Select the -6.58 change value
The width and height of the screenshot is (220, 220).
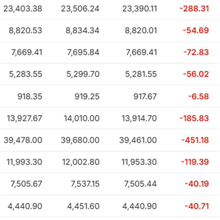pyautogui.click(x=198, y=96)
